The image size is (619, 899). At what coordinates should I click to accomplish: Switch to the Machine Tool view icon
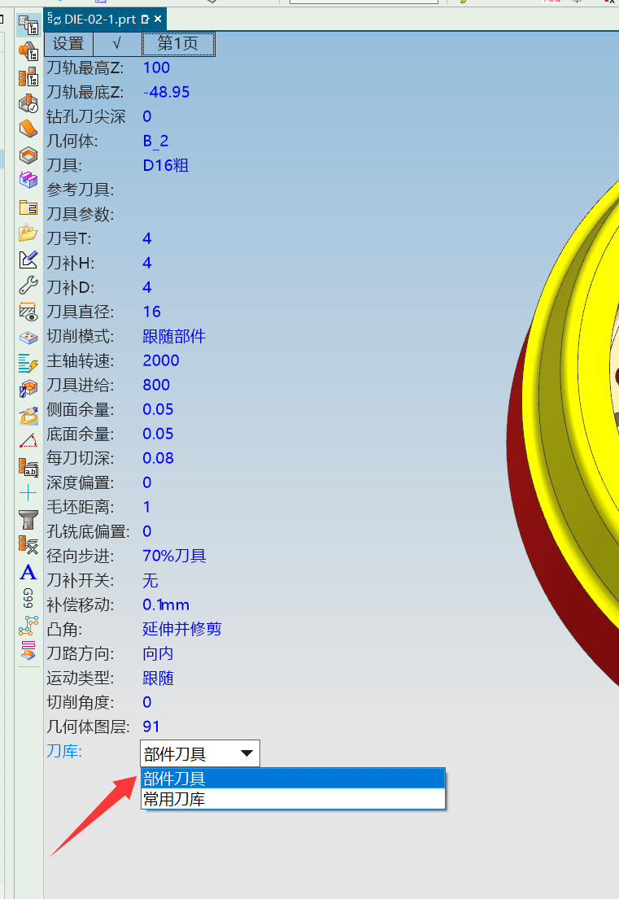pos(28,77)
